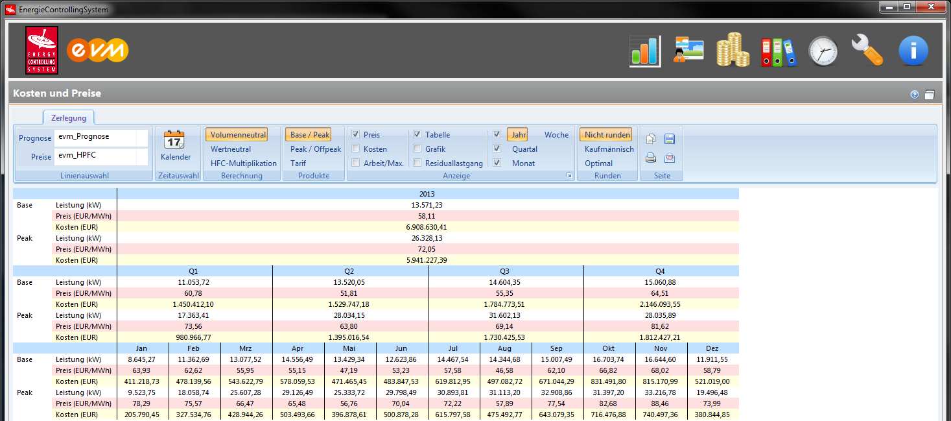Click the Q1 quarter column header

(194, 271)
